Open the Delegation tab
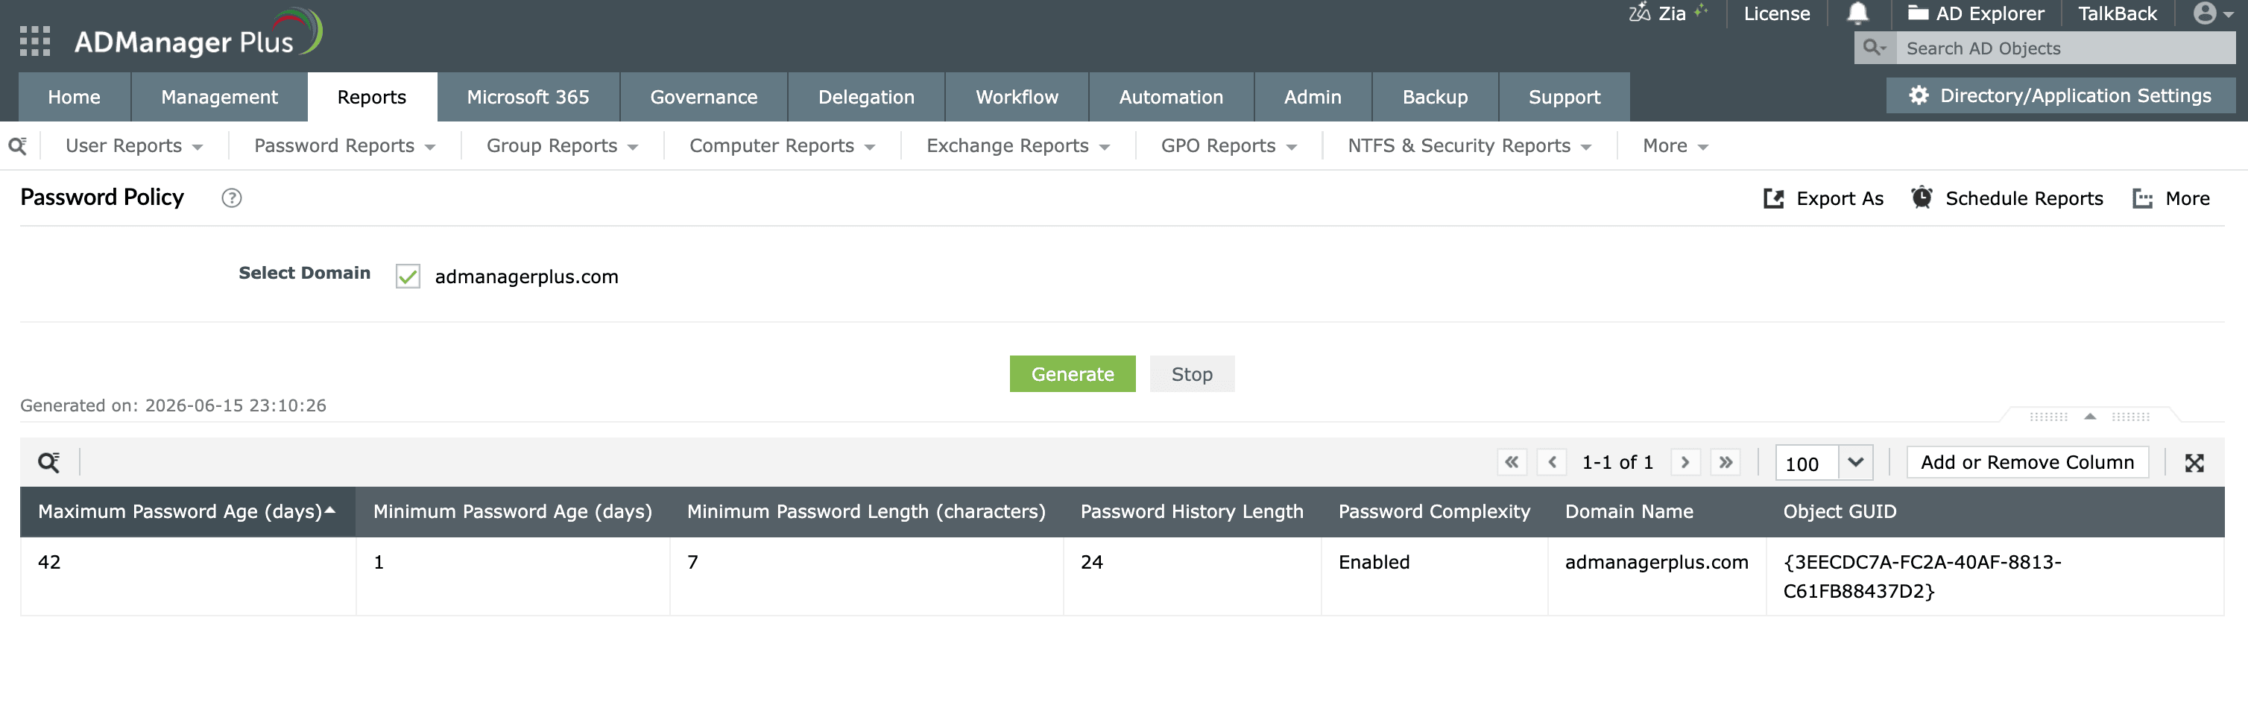This screenshot has height=714, width=2248. tap(865, 97)
